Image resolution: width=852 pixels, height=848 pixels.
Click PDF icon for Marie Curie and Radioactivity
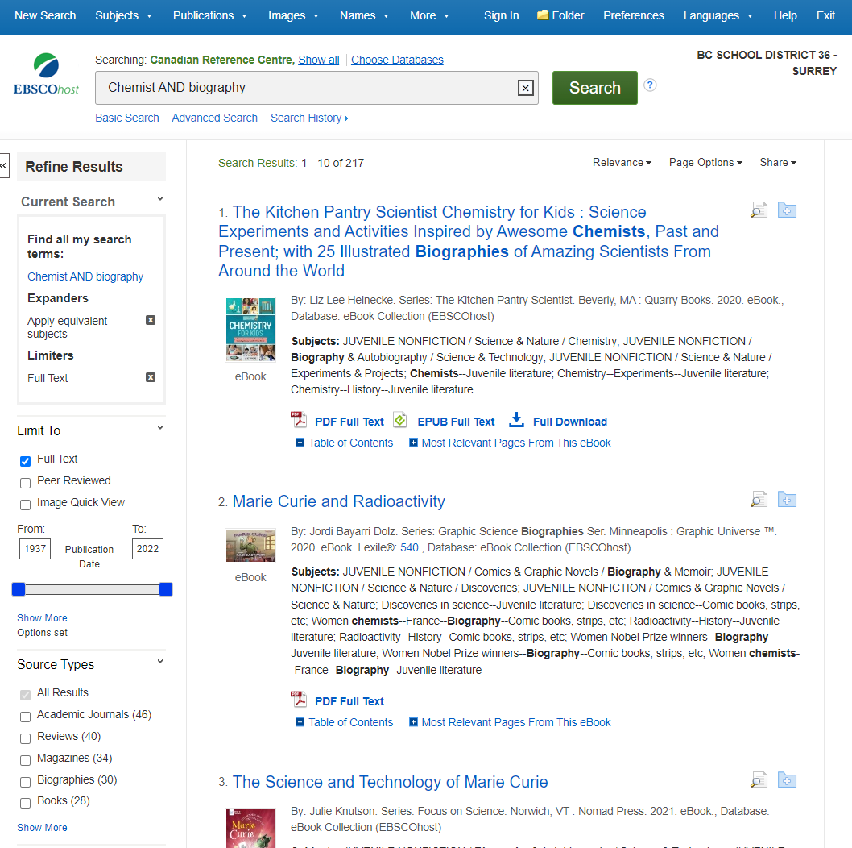(298, 700)
